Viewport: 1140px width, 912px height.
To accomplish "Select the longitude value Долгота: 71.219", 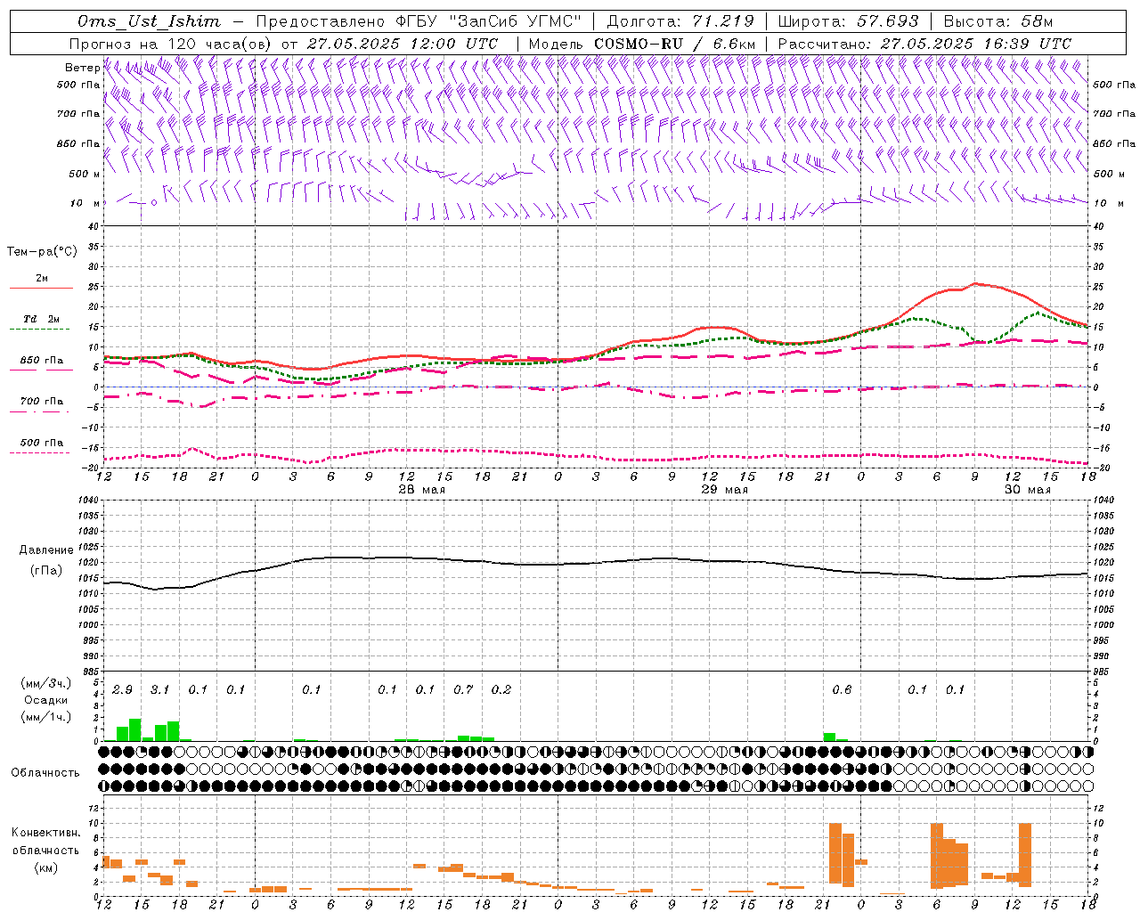I will [680, 21].
